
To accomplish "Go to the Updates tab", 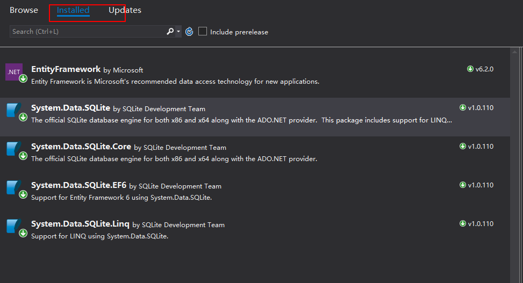I will (x=125, y=10).
